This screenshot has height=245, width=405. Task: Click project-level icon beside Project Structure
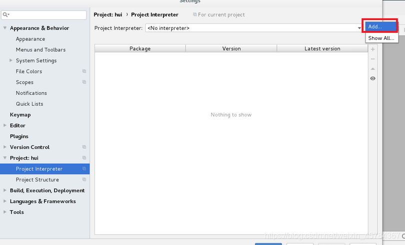coord(84,180)
